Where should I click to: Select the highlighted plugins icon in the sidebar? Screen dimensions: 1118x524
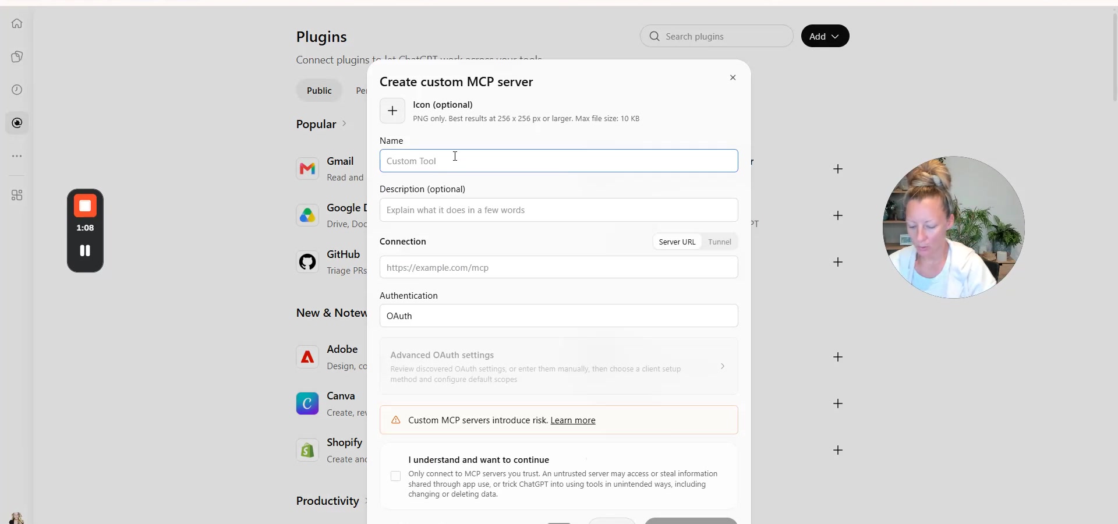[x=17, y=123]
